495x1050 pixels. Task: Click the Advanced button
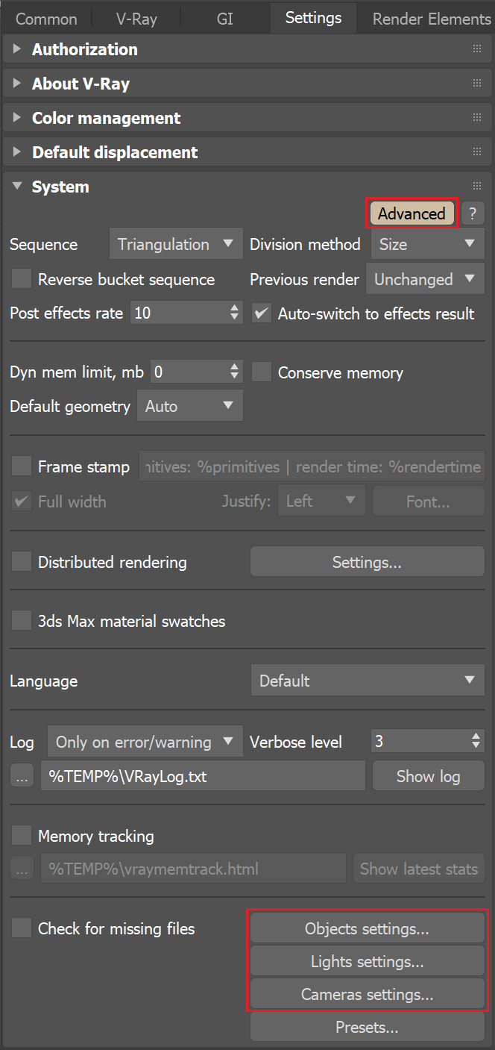tap(412, 213)
